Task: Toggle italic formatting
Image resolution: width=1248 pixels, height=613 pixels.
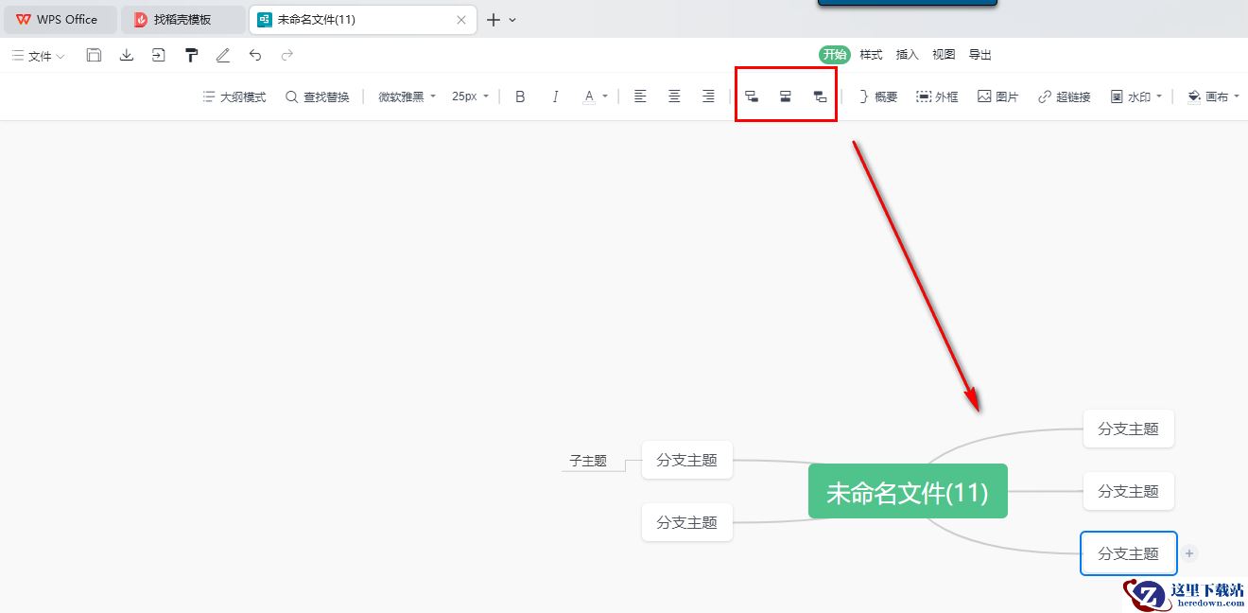Action: (x=555, y=96)
